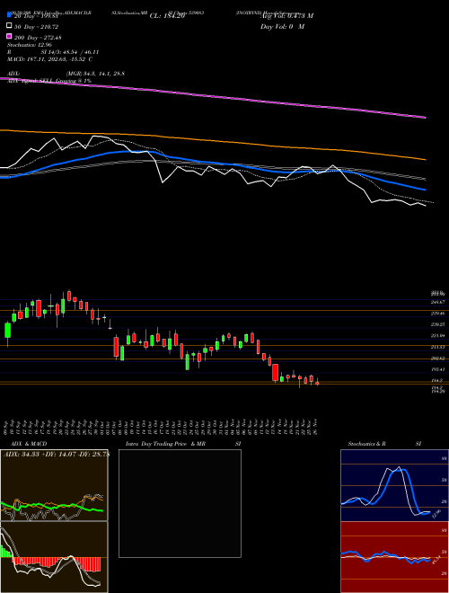Select the '200 Day - 272.48' label

click(38, 38)
